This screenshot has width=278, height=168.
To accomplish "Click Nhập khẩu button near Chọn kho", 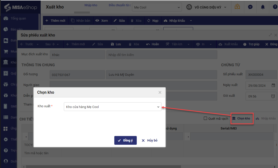I will 266,118.
